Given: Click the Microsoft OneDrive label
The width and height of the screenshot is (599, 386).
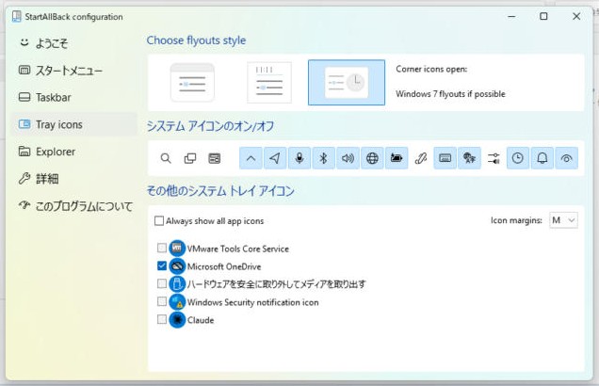Looking at the screenshot, I should 224,266.
